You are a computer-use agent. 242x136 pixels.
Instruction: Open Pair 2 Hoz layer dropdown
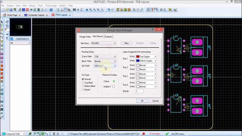[x=146, y=65]
